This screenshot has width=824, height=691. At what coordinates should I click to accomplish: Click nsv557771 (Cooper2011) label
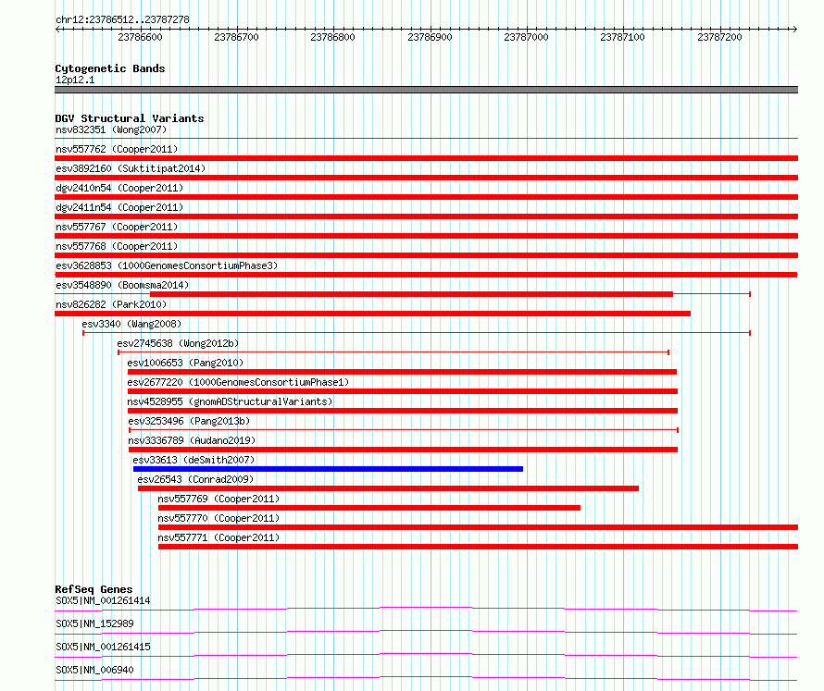coord(218,537)
